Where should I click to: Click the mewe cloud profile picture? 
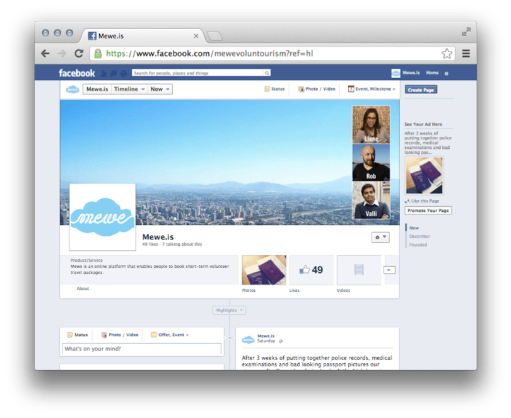pos(103,217)
